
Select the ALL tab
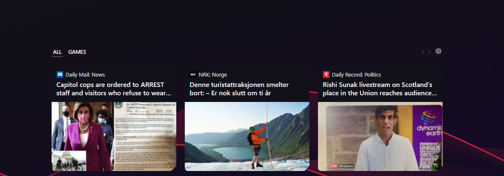[57, 52]
